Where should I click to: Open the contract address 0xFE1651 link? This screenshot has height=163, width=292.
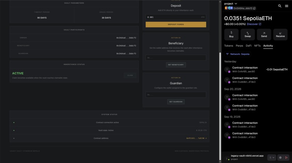pyautogui.click(x=196, y=138)
